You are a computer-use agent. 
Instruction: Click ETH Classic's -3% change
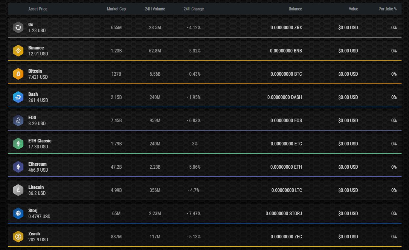(x=194, y=144)
